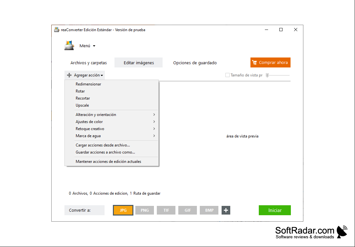Select JPG as the output format
Viewport: 355px width, 247px height.
click(x=123, y=210)
